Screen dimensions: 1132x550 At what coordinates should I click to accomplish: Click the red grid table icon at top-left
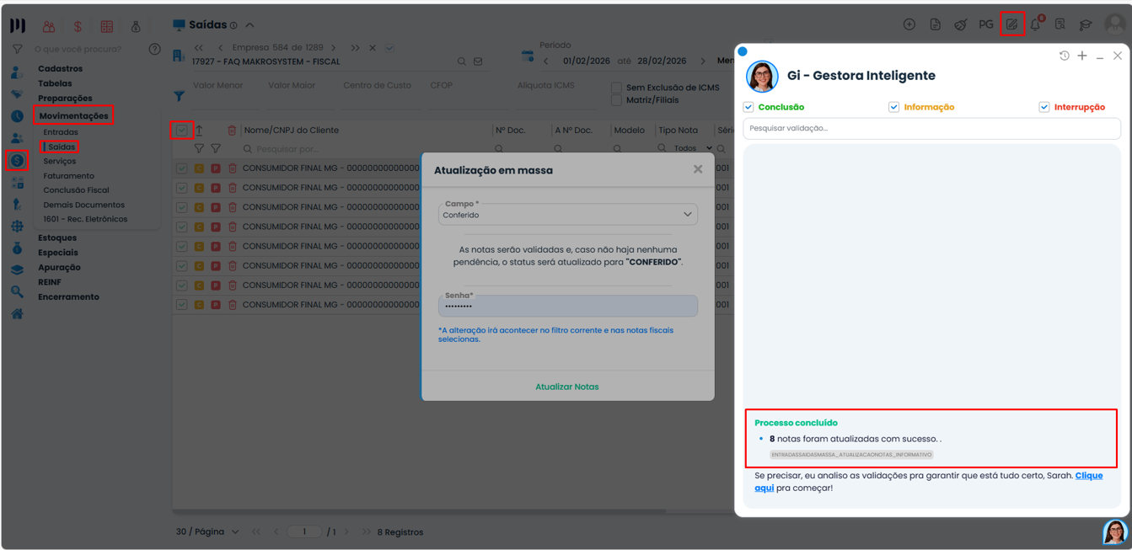point(106,26)
